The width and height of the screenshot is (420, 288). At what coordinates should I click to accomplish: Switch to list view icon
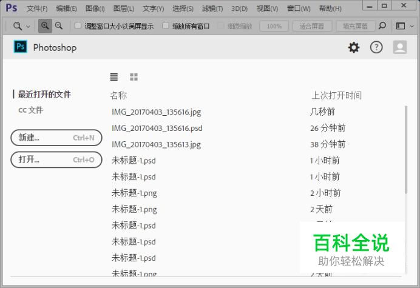coord(114,77)
